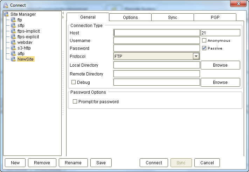The width and height of the screenshot is (249, 172).
Task: Click the port field showing 21
Action: coord(220,33)
